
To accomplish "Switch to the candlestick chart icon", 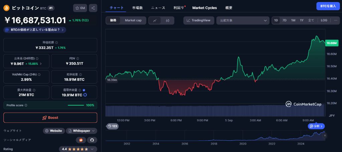I will click(168, 20).
